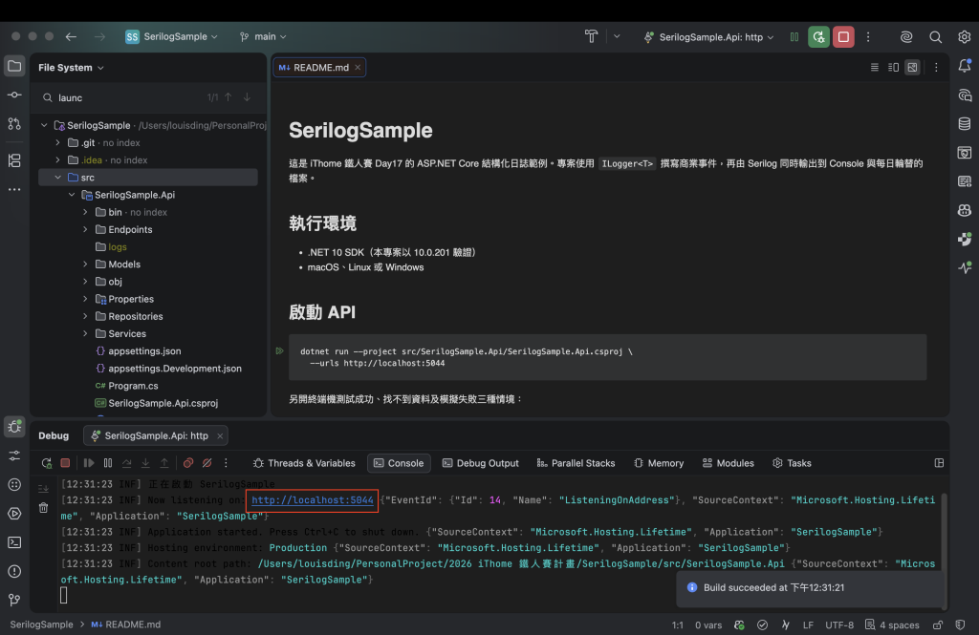Click the stop square in debug toolbar
Screen dimensions: 979x635
(65, 463)
